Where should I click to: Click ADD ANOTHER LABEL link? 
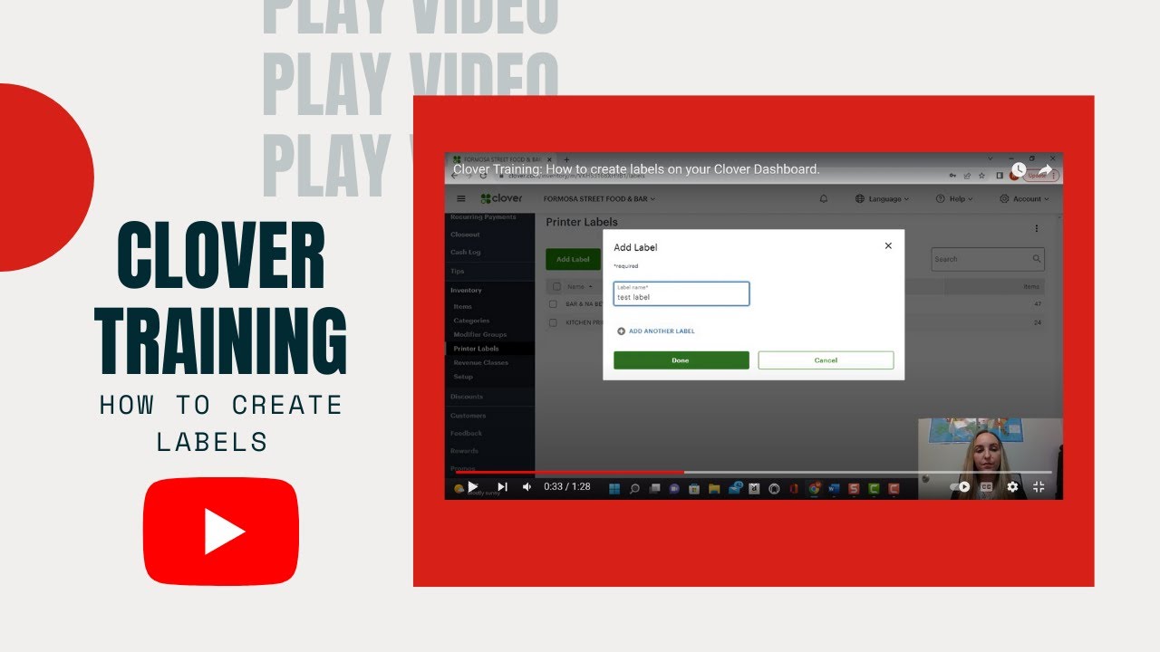tap(656, 331)
